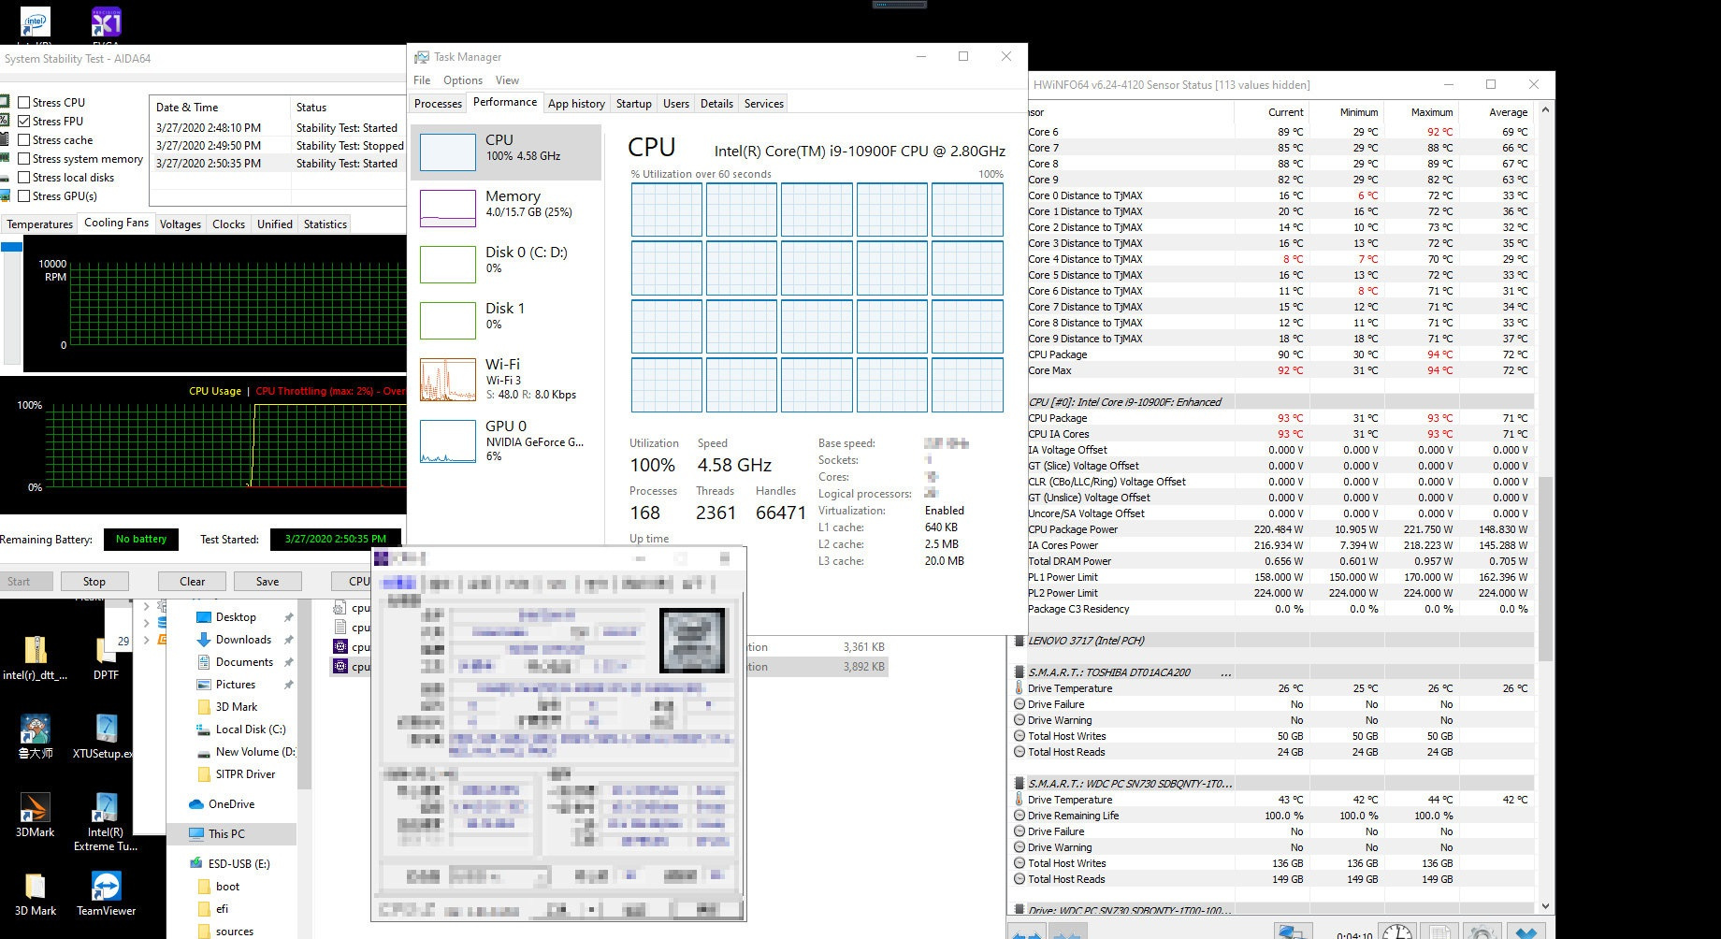Click HWiNFO network monitors icon
Image resolution: width=1721 pixels, height=939 pixels.
[1294, 932]
